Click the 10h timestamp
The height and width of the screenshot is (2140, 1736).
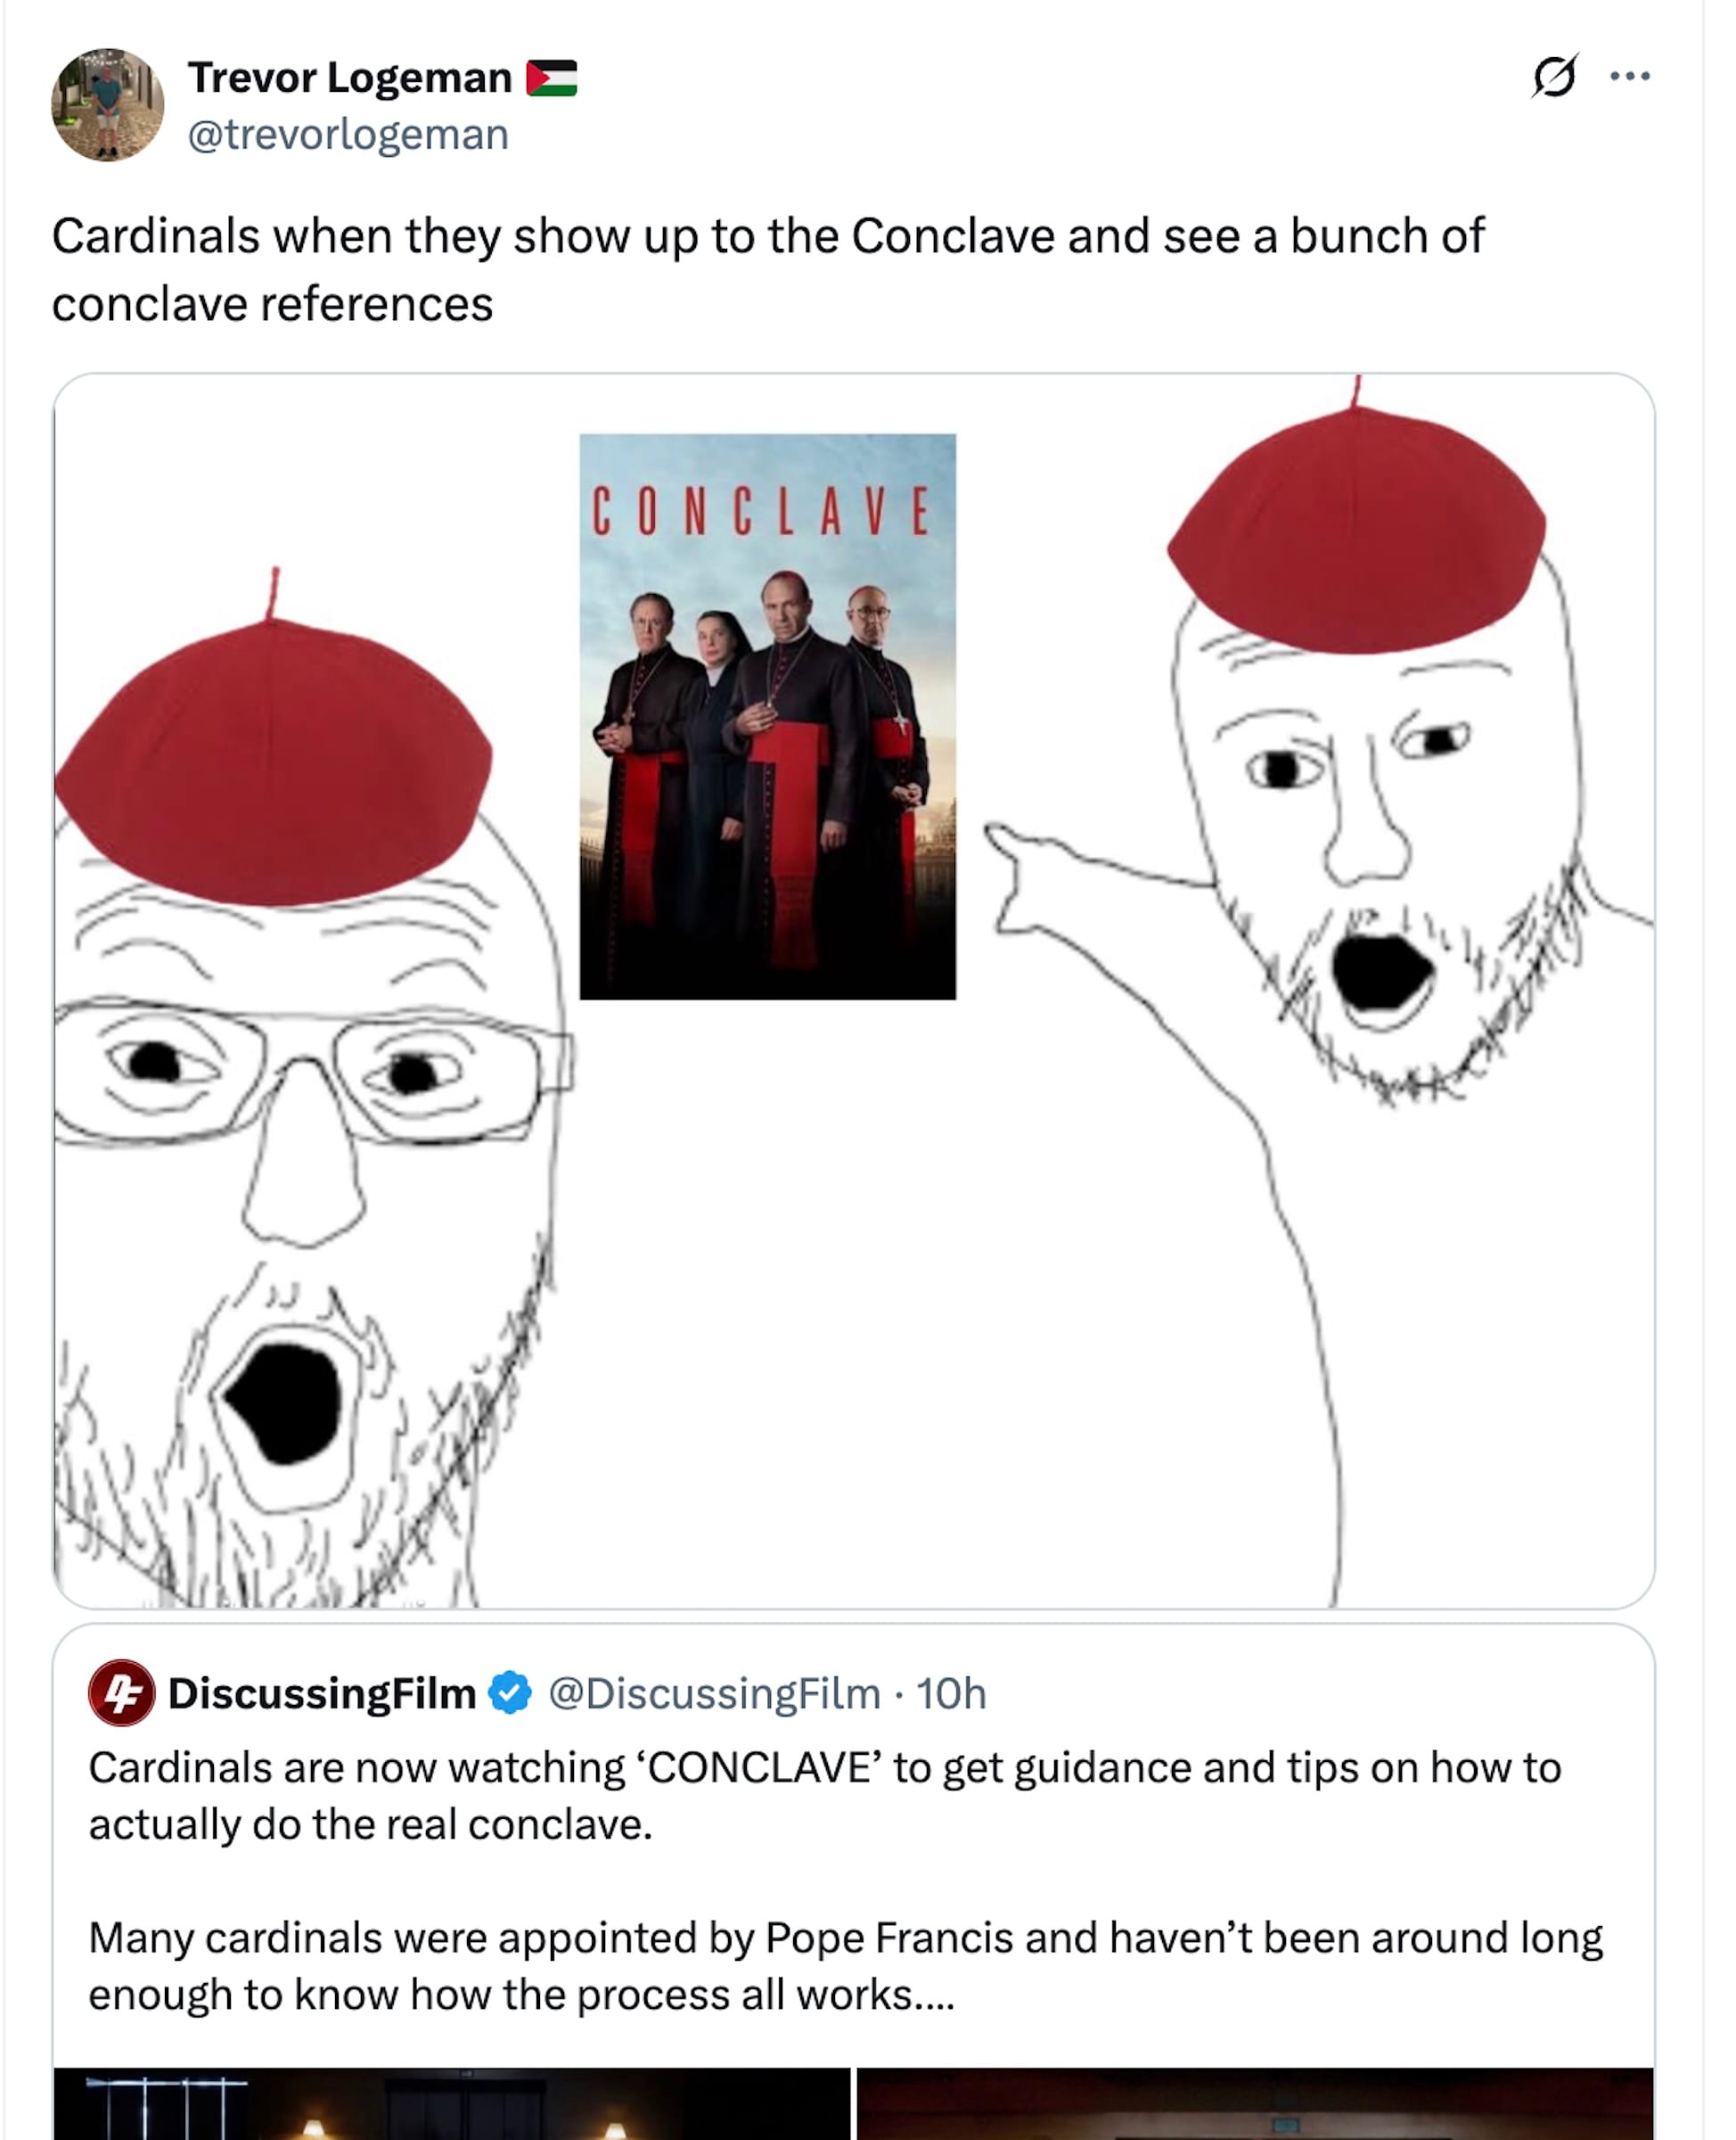pyautogui.click(x=951, y=1692)
